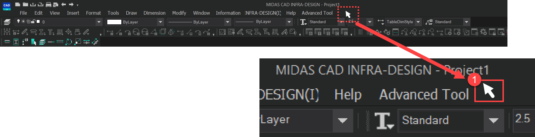The width and height of the screenshot is (535, 137).
Task: Expand the Standard dropdown after the multileader style icon
Action: coord(466,22)
